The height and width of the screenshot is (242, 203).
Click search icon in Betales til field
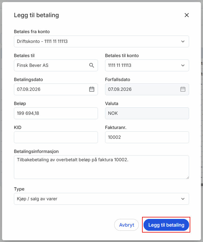(91, 65)
